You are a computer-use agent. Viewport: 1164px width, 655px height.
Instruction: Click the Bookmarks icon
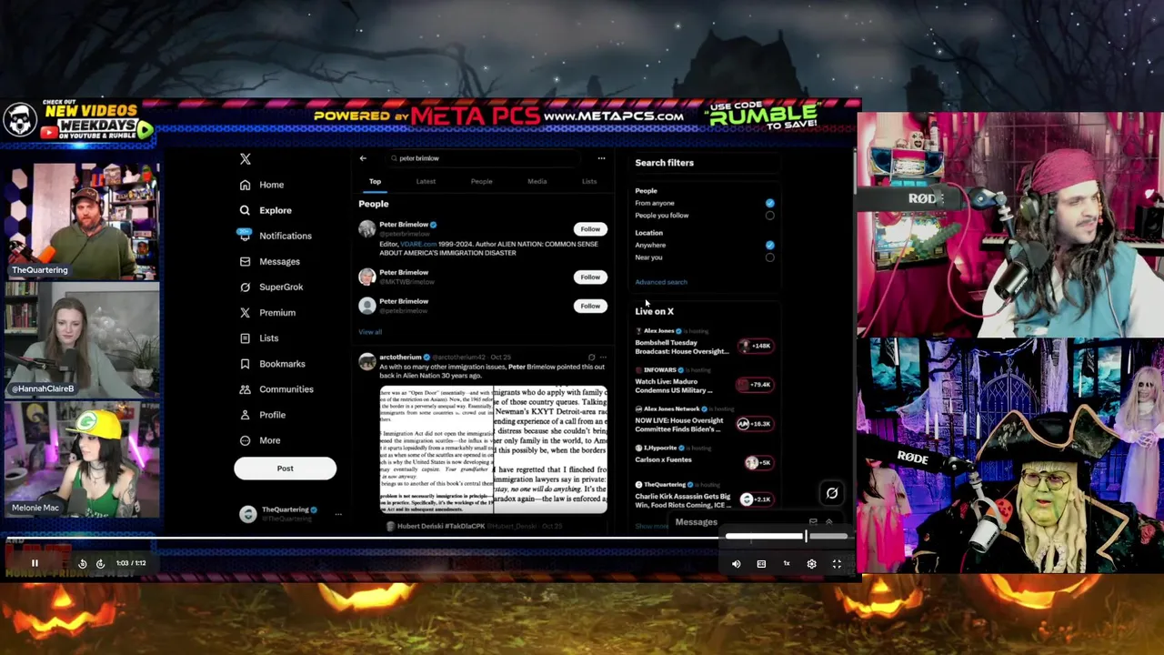point(245,363)
